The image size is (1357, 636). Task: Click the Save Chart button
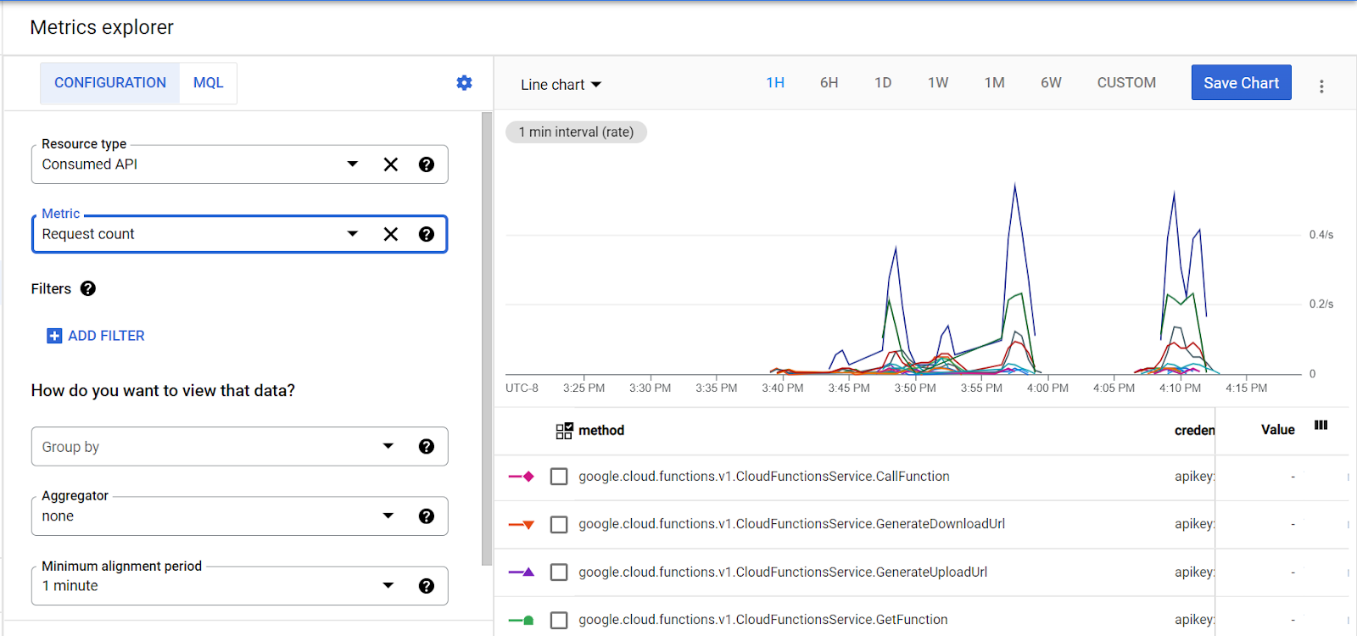coord(1241,83)
